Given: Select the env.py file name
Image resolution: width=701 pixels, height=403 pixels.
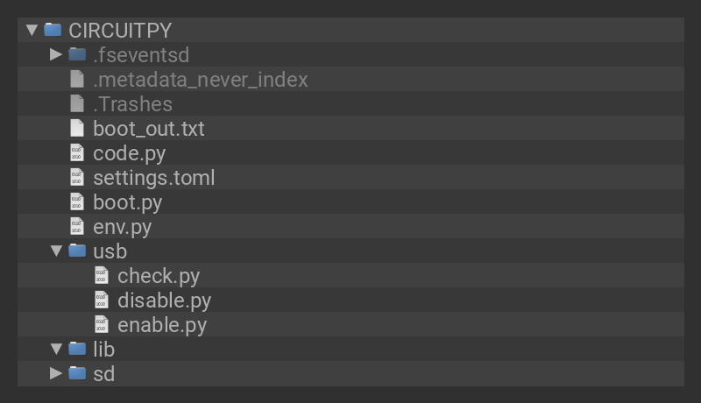Looking at the screenshot, I should click(x=122, y=226).
